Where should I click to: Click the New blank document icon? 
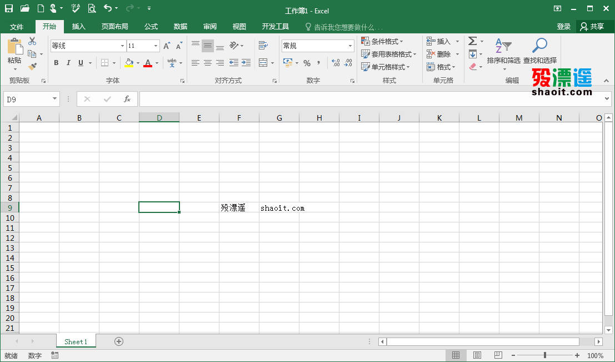41,8
